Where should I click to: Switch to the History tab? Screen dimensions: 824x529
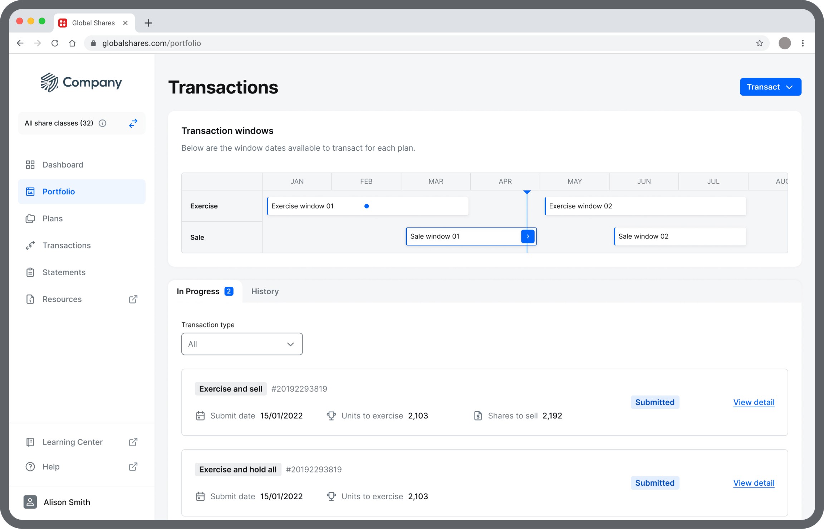[x=265, y=291]
